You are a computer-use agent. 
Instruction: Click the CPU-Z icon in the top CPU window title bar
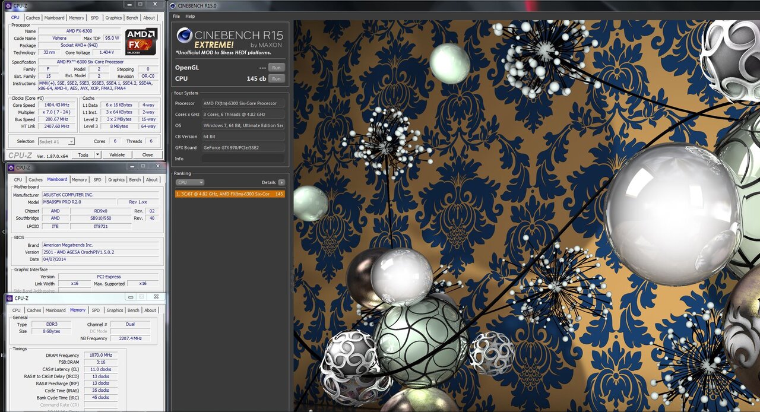9,5
